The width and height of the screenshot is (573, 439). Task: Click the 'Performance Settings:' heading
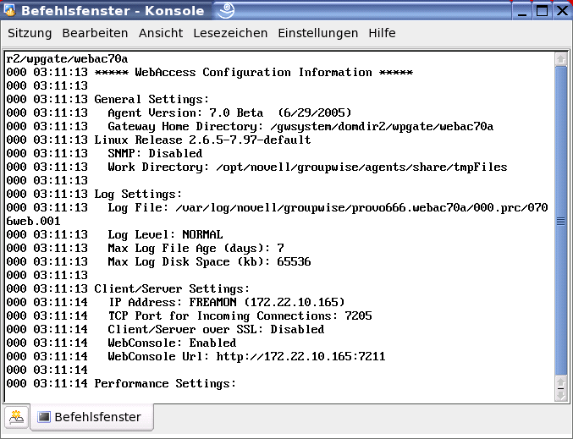(165, 383)
